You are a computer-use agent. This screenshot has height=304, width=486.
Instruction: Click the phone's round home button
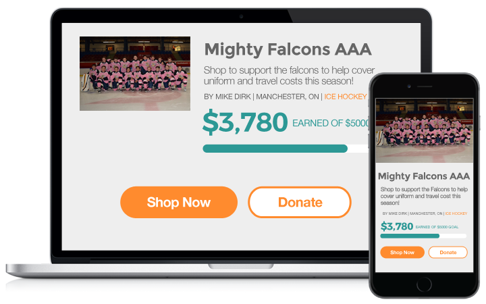coord(424,284)
